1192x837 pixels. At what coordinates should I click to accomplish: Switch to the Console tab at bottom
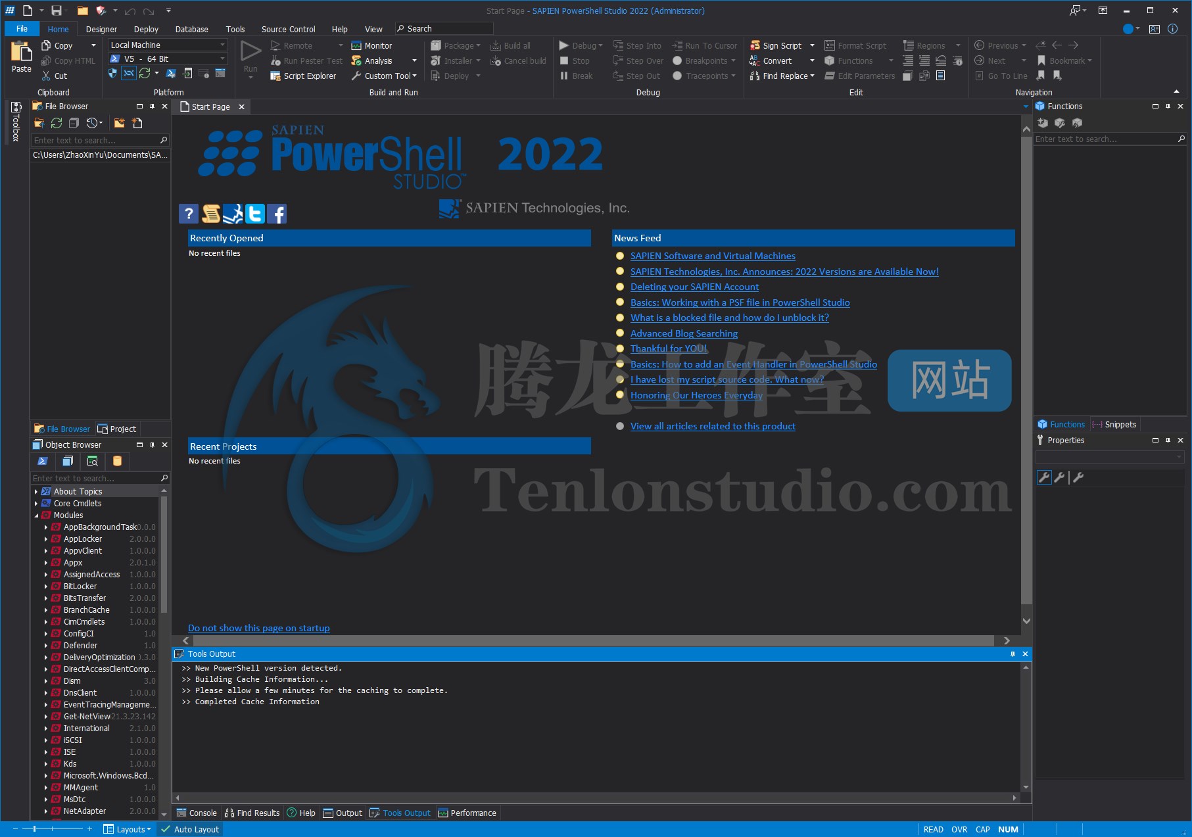[x=196, y=813]
